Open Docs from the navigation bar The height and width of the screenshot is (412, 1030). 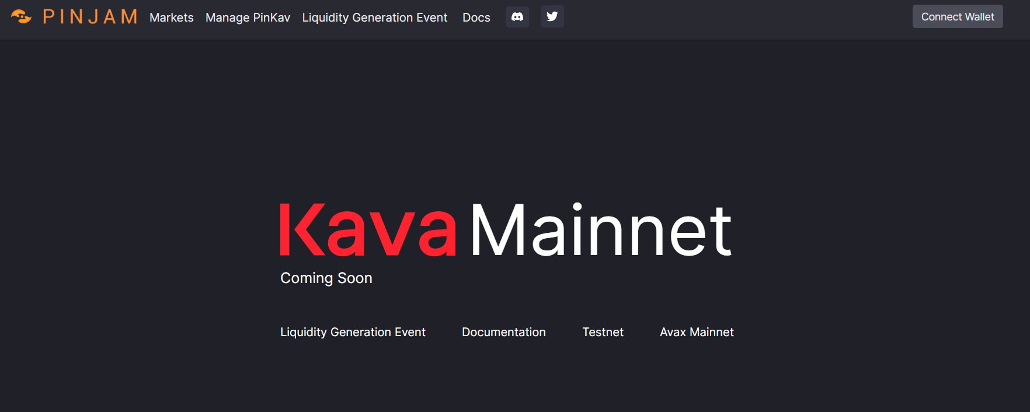[x=476, y=18]
